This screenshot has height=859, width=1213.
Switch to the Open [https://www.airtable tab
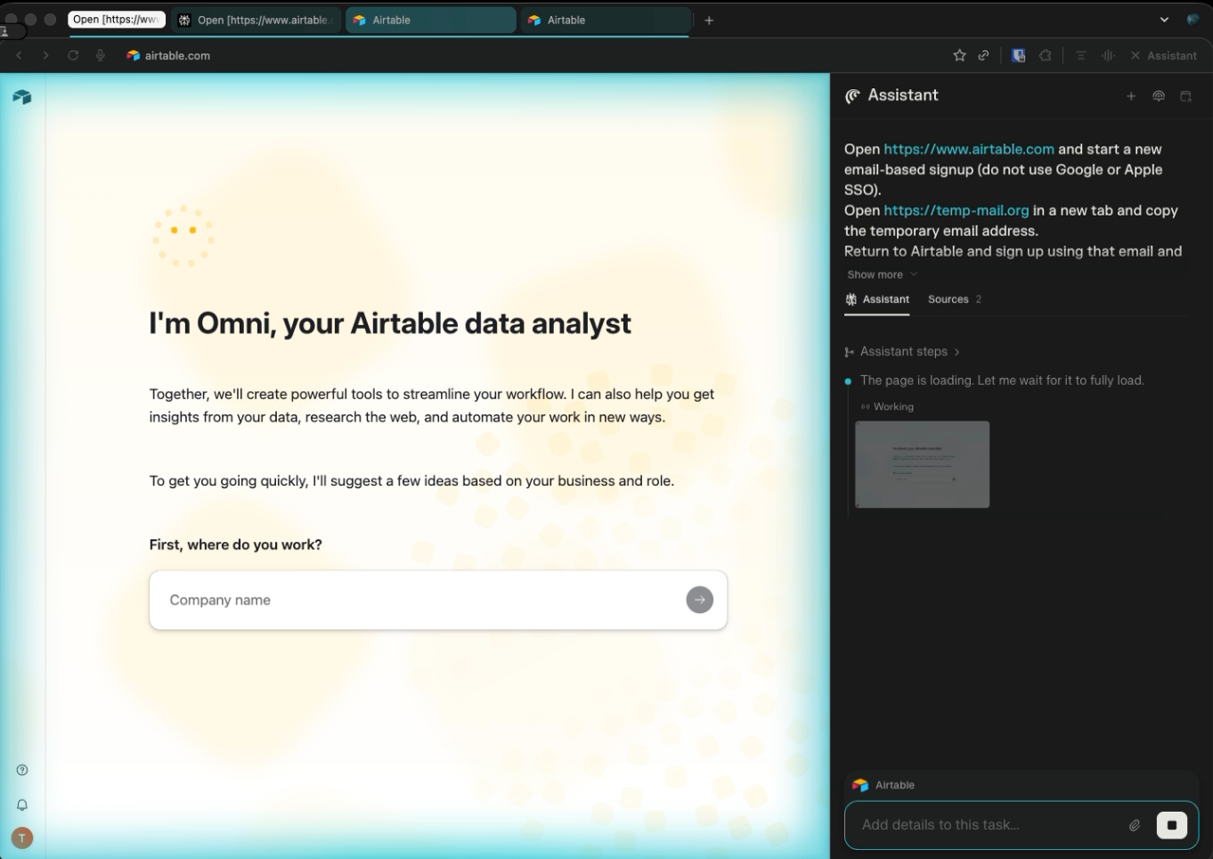pos(256,20)
